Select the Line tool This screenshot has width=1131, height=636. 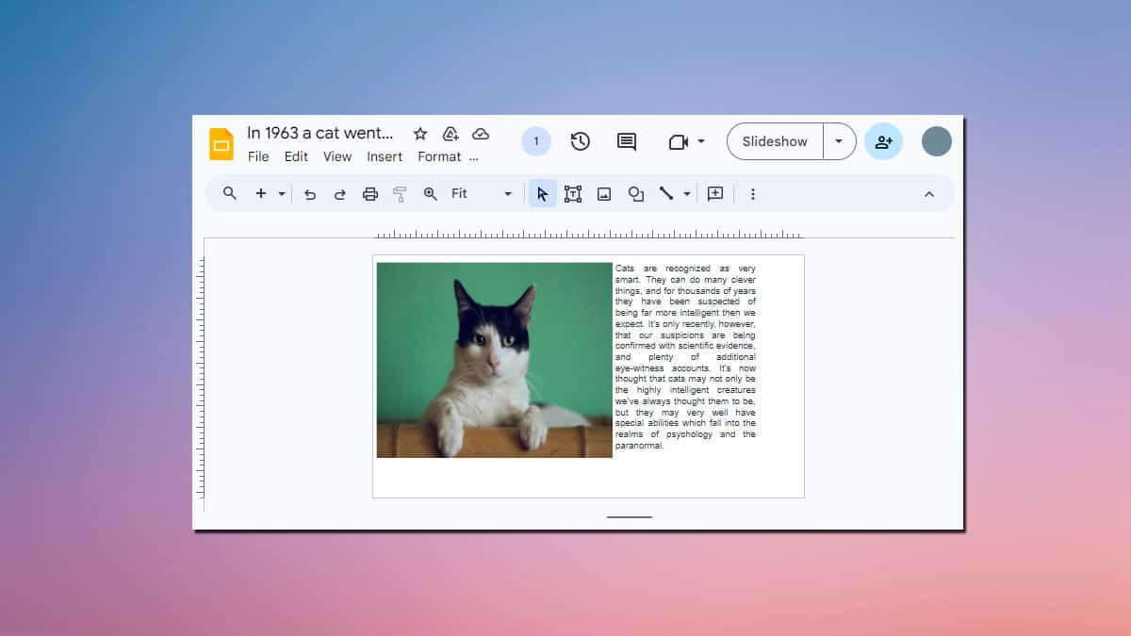(x=665, y=193)
